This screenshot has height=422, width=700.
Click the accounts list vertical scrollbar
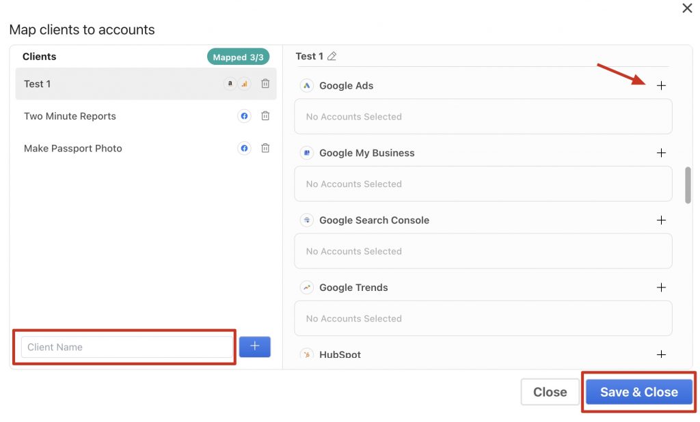(688, 185)
